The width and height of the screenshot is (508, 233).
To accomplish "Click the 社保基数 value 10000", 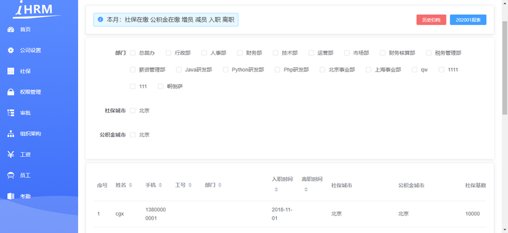I will [472, 214].
